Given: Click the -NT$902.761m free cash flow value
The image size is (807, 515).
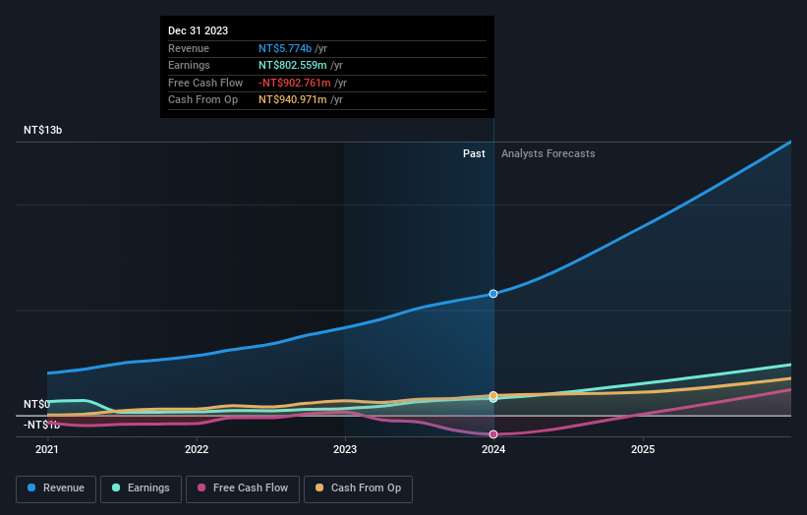Looking at the screenshot, I should tap(294, 83).
